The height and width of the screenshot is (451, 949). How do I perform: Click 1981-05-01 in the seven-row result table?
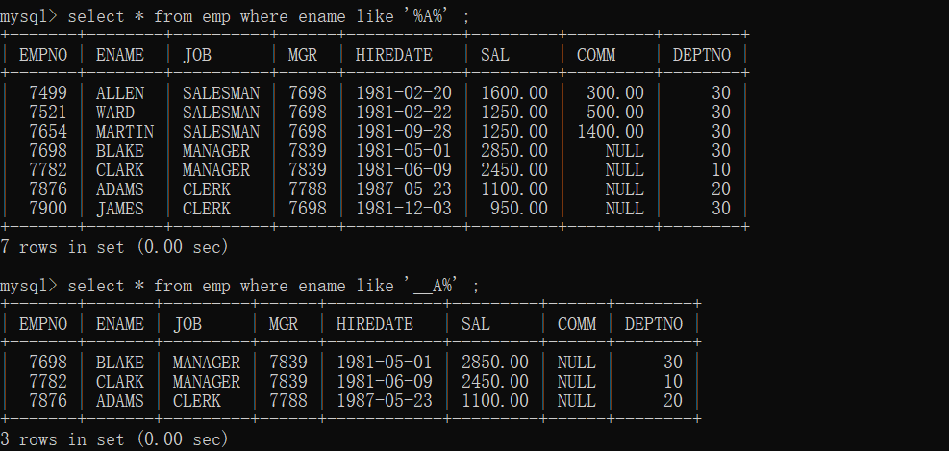tap(404, 151)
